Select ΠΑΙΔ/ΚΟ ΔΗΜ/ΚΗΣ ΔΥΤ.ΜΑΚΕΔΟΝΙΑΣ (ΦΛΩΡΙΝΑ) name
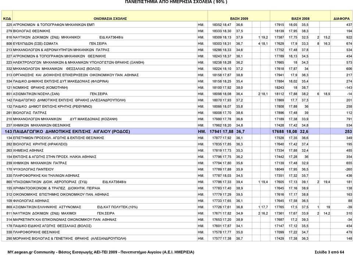 click(x=61, y=82)
